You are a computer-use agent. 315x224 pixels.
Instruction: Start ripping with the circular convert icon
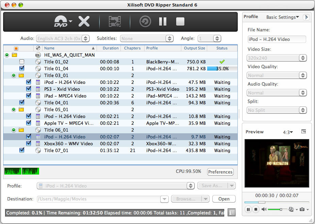point(145,21)
